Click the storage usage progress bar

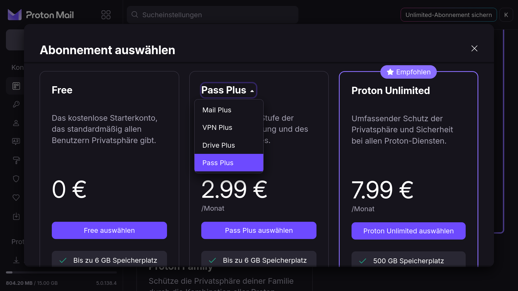click(61, 272)
